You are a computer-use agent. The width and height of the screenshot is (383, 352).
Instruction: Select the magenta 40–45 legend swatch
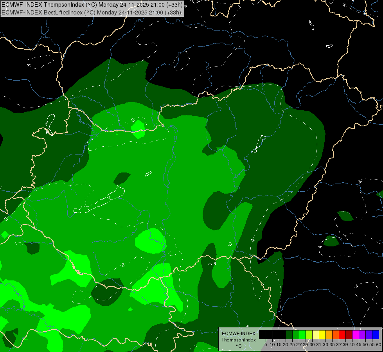point(356,334)
